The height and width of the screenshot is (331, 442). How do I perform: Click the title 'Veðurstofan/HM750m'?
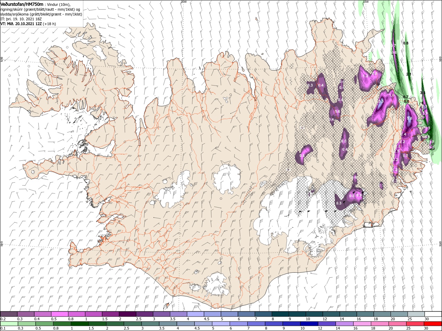coord(22,4)
